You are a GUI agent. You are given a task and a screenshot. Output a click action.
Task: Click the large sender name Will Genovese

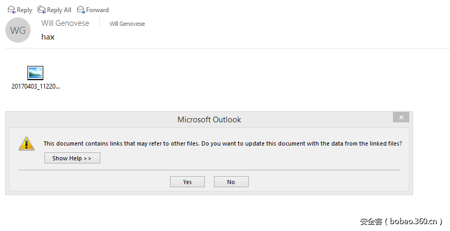click(x=65, y=23)
